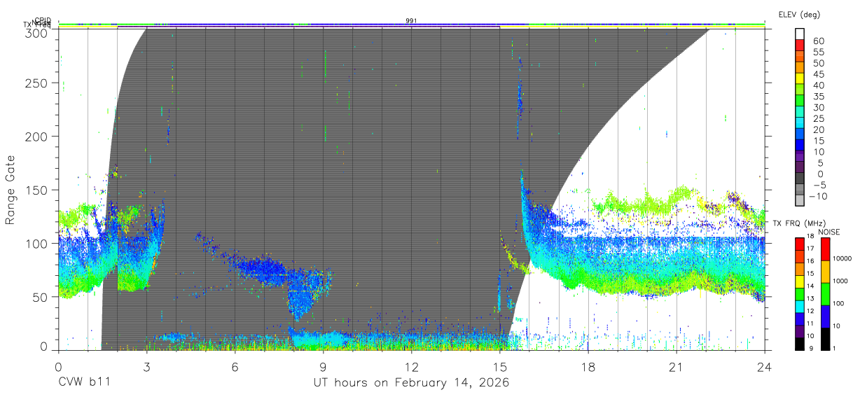Viewport: 860px width, 397px height.
Task: Click the CVW b11 radar beam label
Action: point(84,382)
